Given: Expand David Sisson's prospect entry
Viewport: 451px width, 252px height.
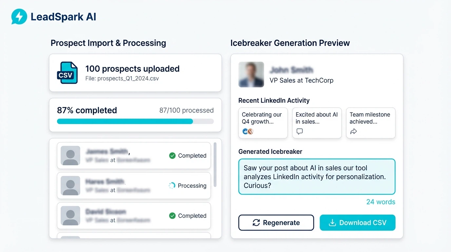Looking at the screenshot, I should pyautogui.click(x=134, y=216).
